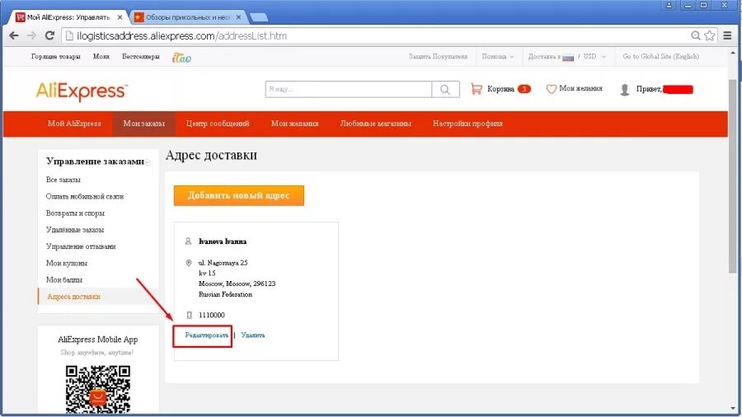Open the Мой AliExpress menu item
Image resolution: width=742 pixels, height=417 pixels.
click(x=74, y=124)
